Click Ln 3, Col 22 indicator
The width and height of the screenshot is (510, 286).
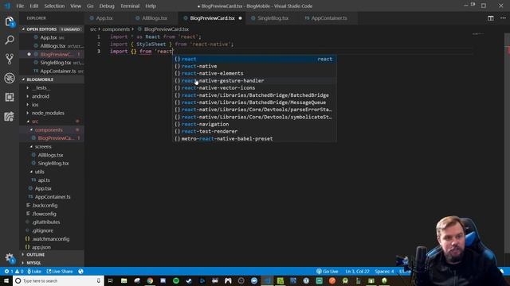(357, 272)
